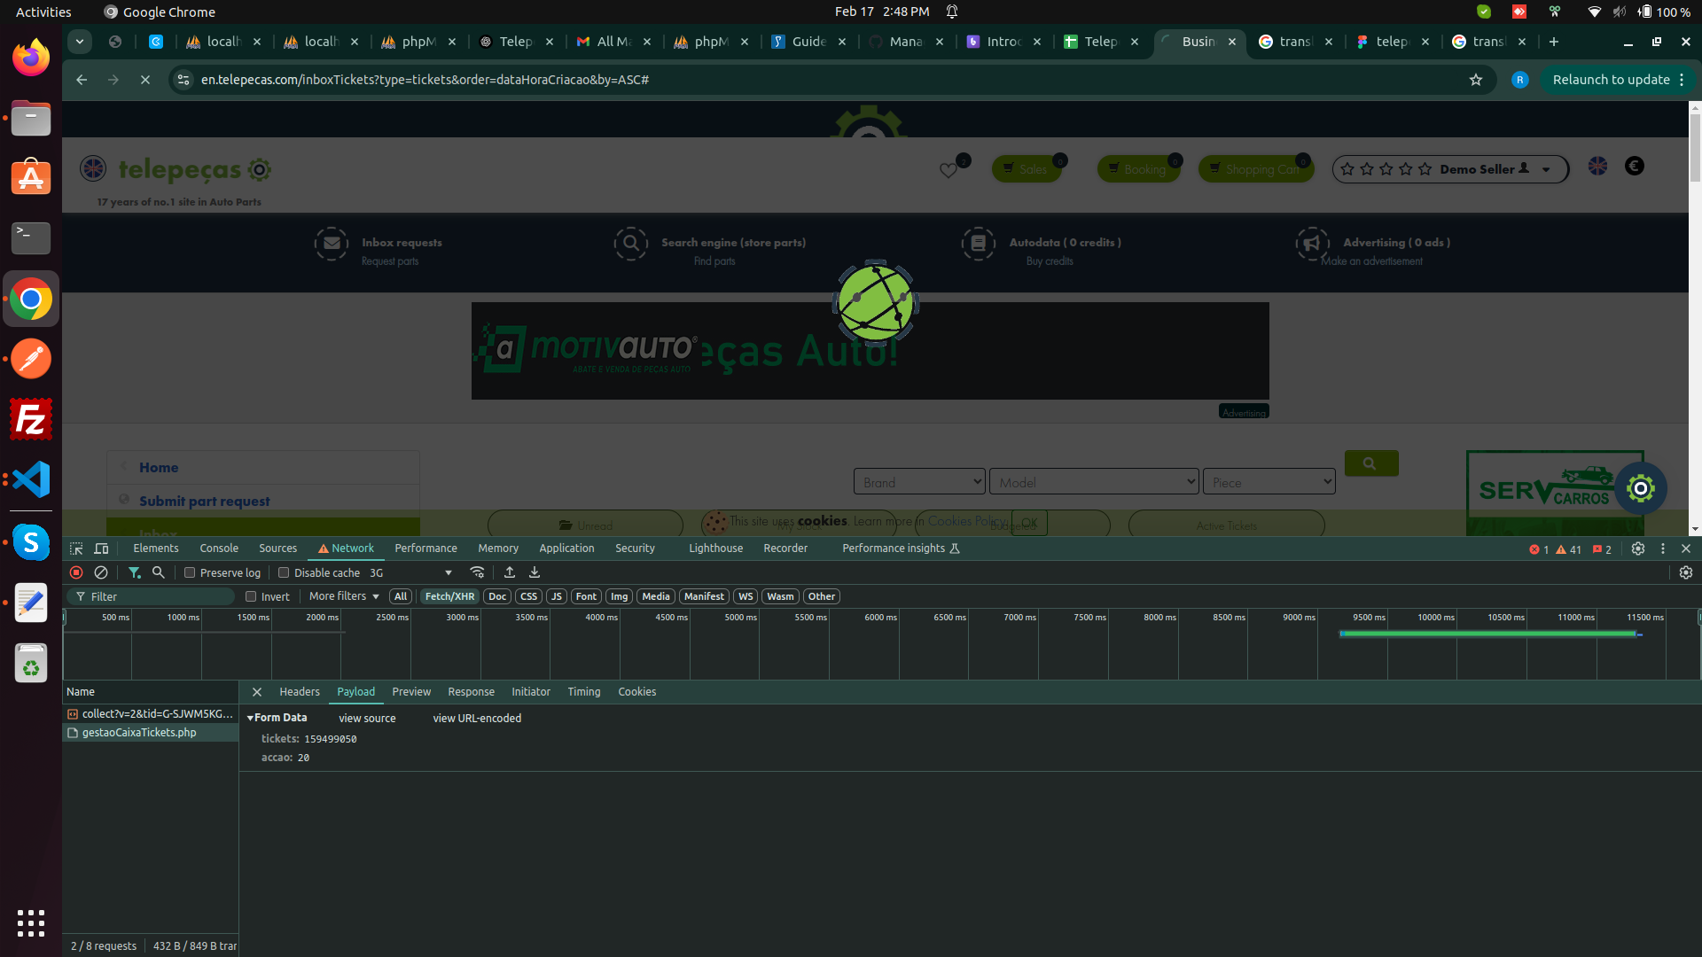Click the Relaunch to update button
Image resolution: width=1702 pixels, height=957 pixels.
[1611, 80]
